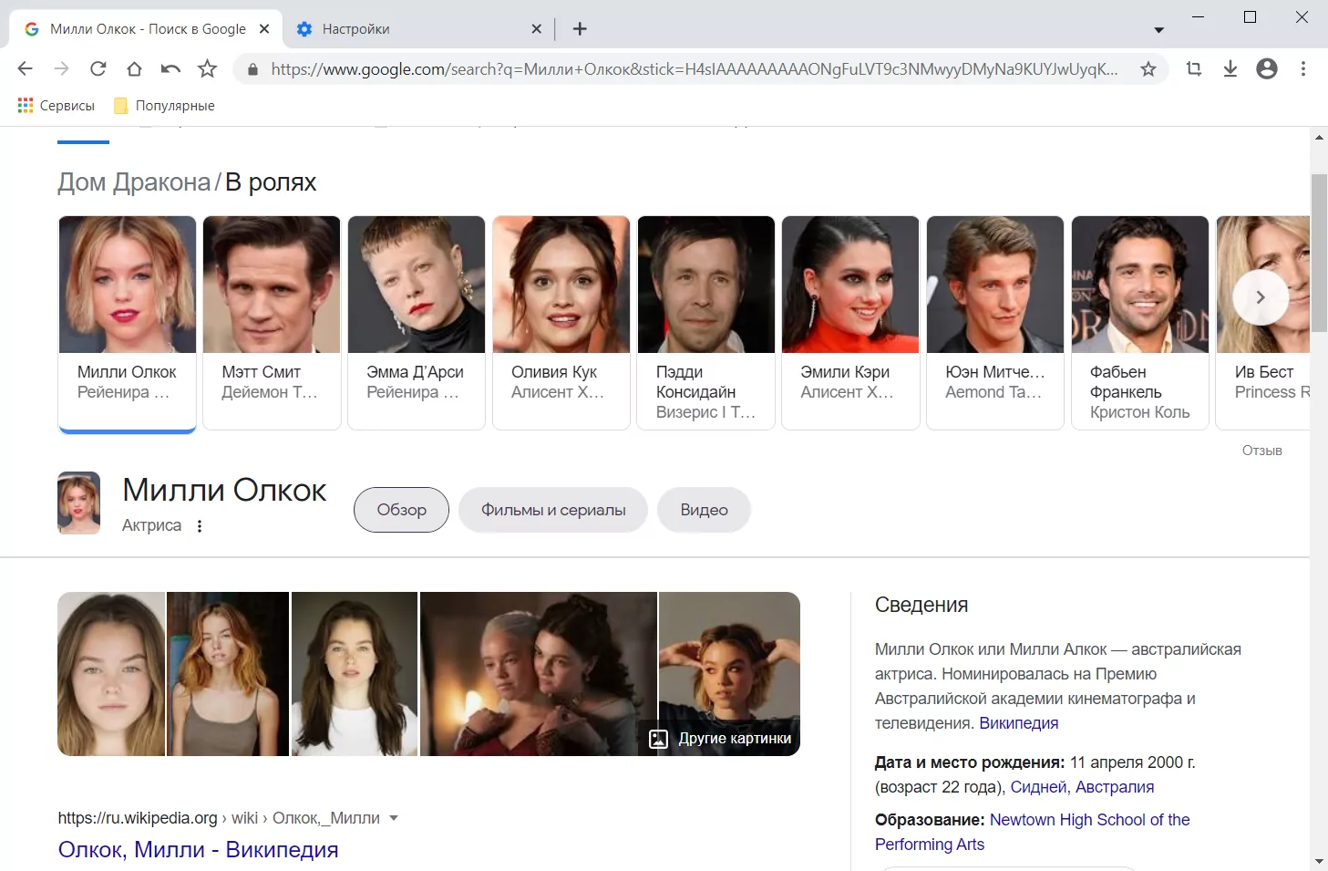Select the Оливия Кук cast card
This screenshot has width=1328, height=871.
pos(561,323)
